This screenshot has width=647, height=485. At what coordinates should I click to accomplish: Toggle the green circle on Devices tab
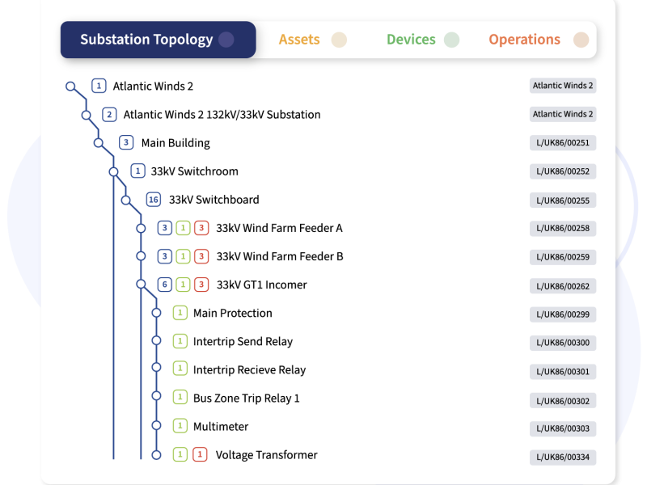click(x=451, y=40)
